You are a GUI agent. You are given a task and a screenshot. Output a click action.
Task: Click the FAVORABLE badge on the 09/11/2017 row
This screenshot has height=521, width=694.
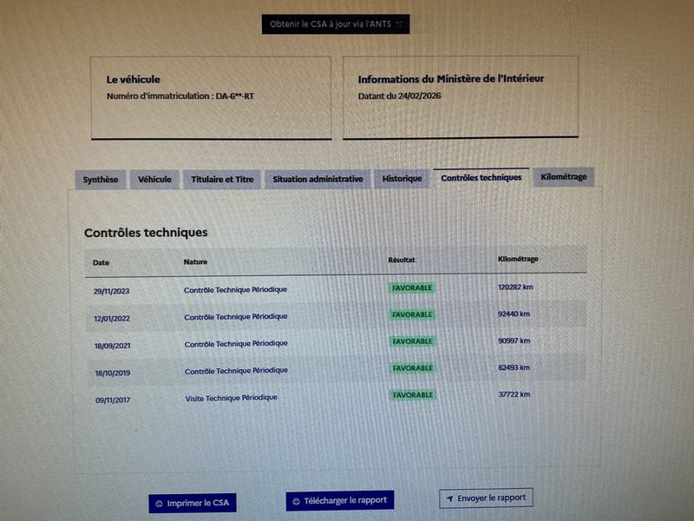(413, 395)
